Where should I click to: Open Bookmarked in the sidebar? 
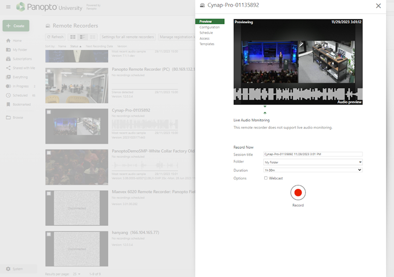18,104
